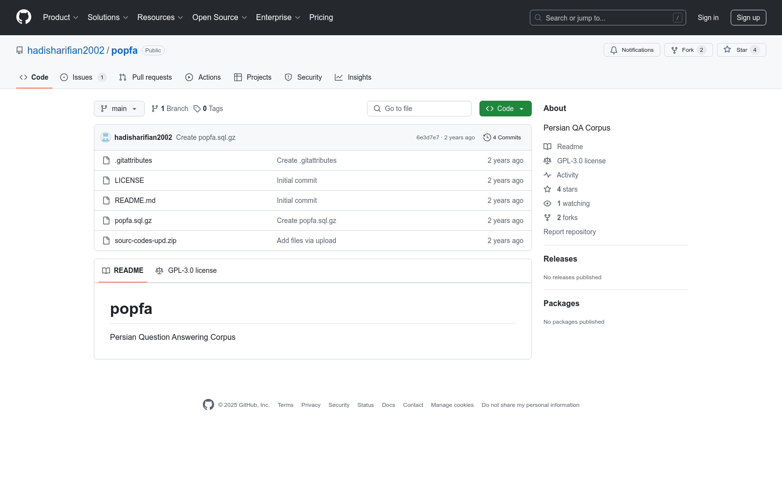
Task: Click the book icon beside Readme in About
Action: (547, 147)
